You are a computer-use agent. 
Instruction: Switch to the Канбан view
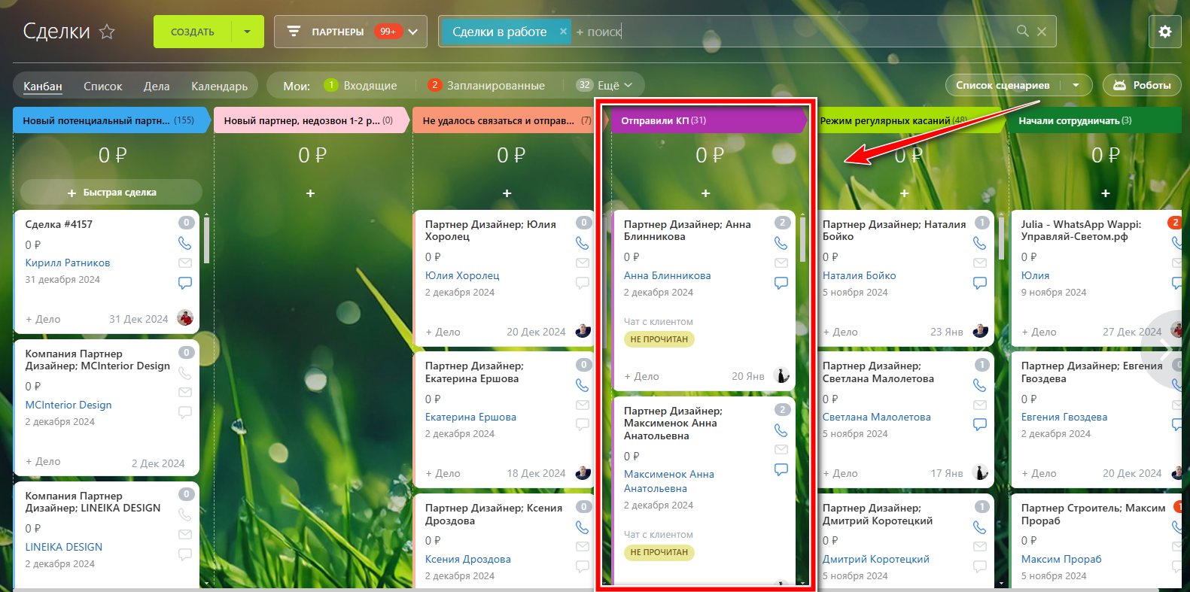click(x=43, y=87)
